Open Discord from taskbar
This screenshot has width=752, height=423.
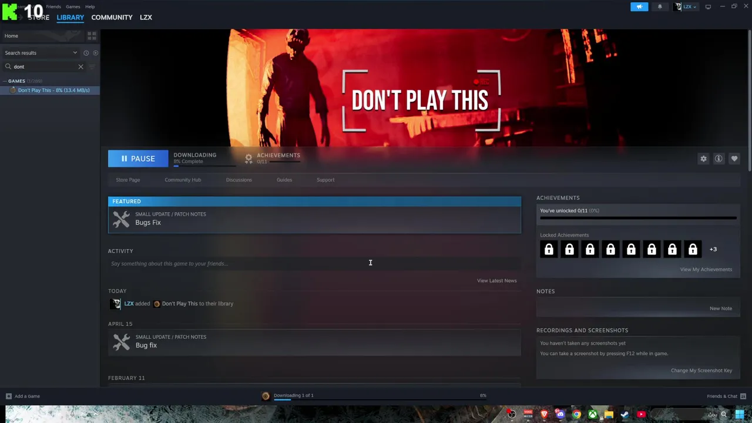tap(560, 414)
